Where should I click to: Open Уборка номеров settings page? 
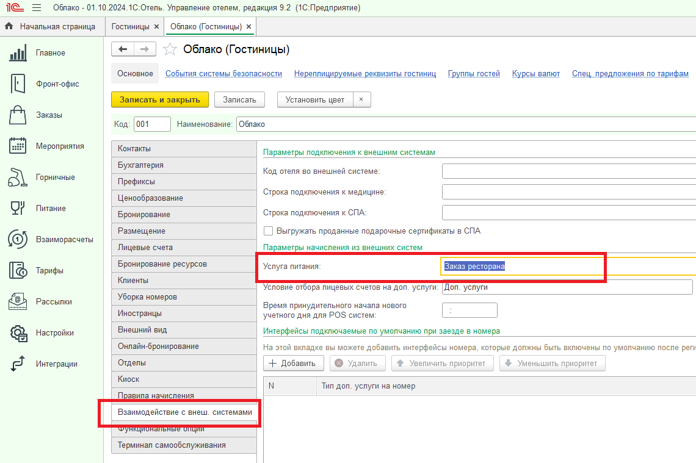click(x=184, y=296)
